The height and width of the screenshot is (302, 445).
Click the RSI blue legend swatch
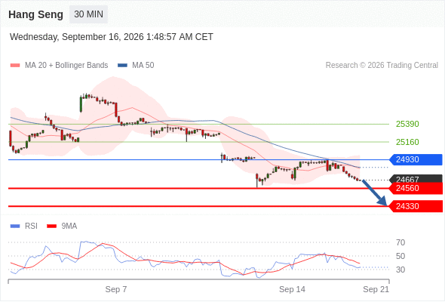point(15,226)
